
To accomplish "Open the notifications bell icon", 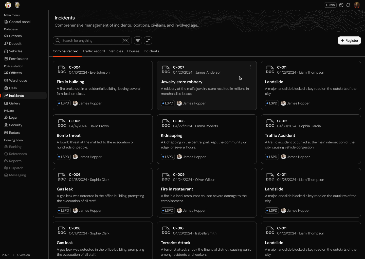I will click(x=348, y=5).
